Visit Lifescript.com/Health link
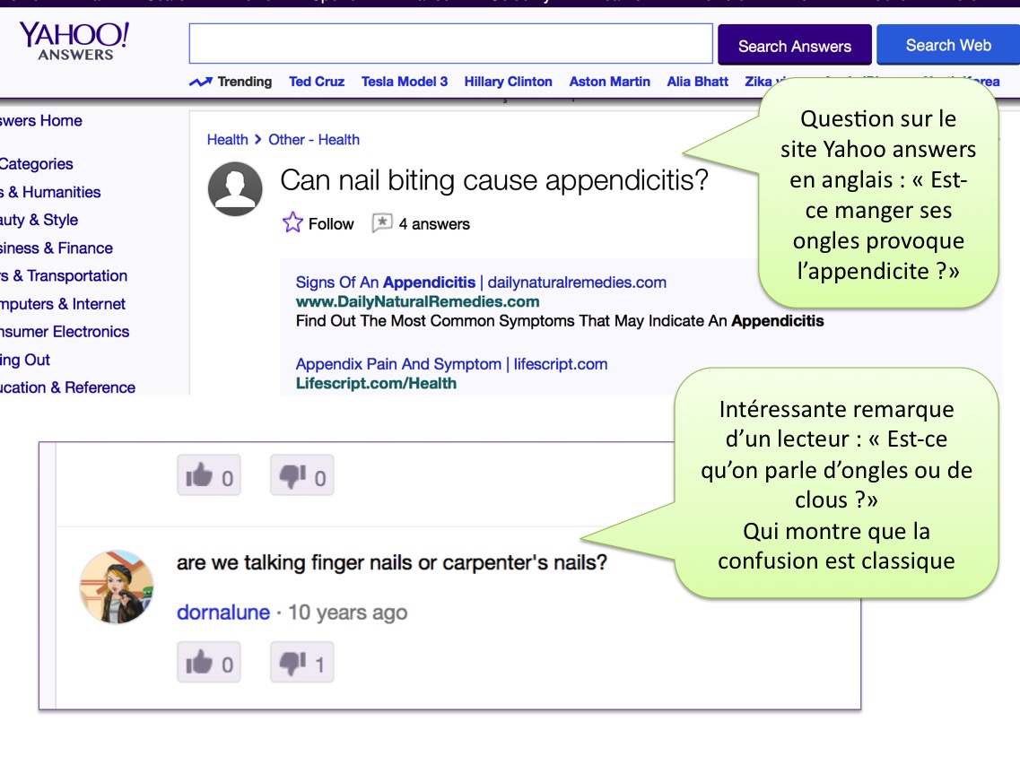The image size is (1020, 765). (376, 384)
